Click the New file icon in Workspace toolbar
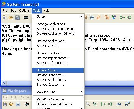 (5, 104)
